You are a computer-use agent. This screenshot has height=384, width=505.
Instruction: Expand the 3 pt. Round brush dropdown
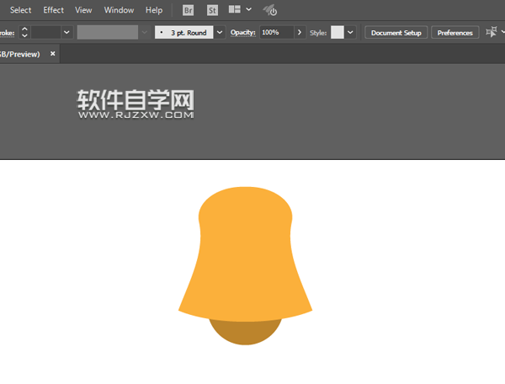(x=220, y=32)
